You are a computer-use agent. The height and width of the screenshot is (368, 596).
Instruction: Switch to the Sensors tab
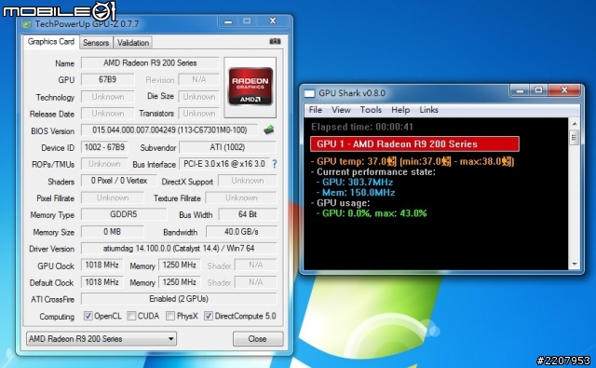96,43
